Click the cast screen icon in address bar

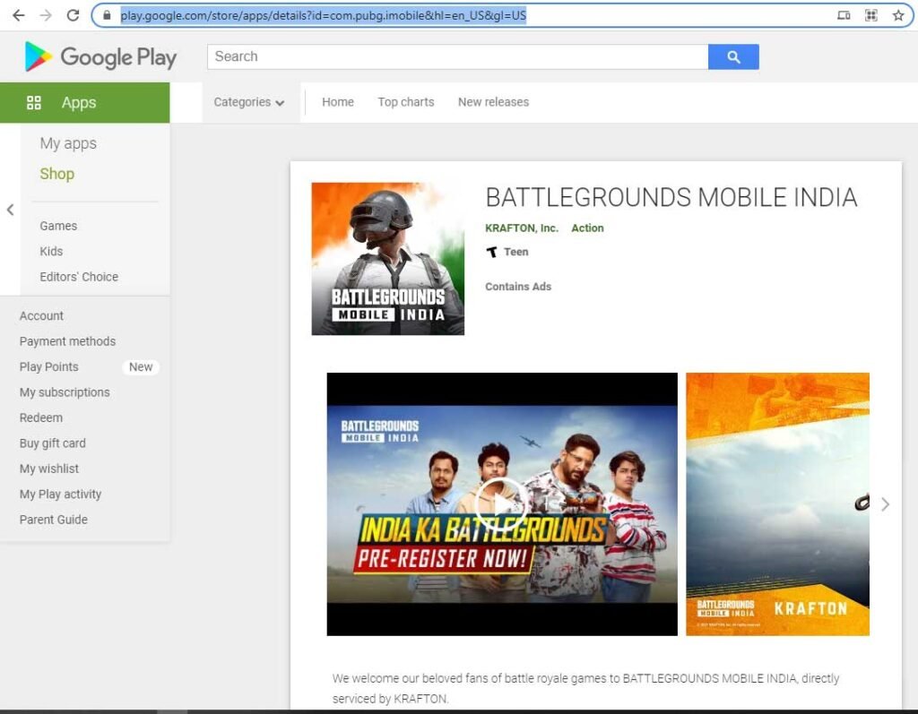(x=844, y=15)
